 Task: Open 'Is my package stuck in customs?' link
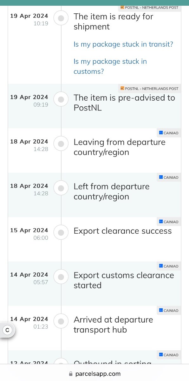(110, 66)
